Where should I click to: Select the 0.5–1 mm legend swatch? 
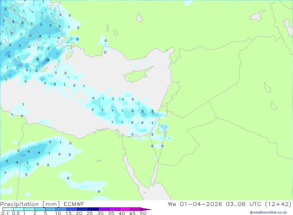click(19, 209)
